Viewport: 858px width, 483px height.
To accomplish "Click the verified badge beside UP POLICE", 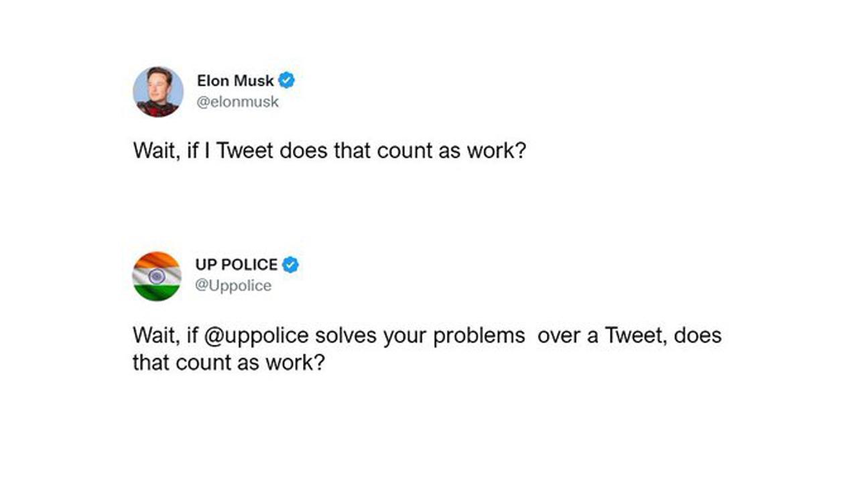I will (290, 265).
